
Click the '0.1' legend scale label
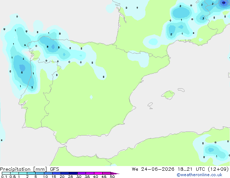point(4,177)
